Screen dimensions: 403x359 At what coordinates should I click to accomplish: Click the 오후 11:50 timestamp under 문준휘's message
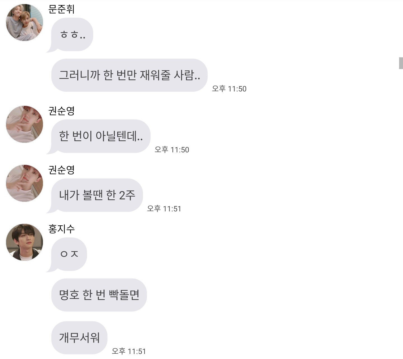point(229,89)
